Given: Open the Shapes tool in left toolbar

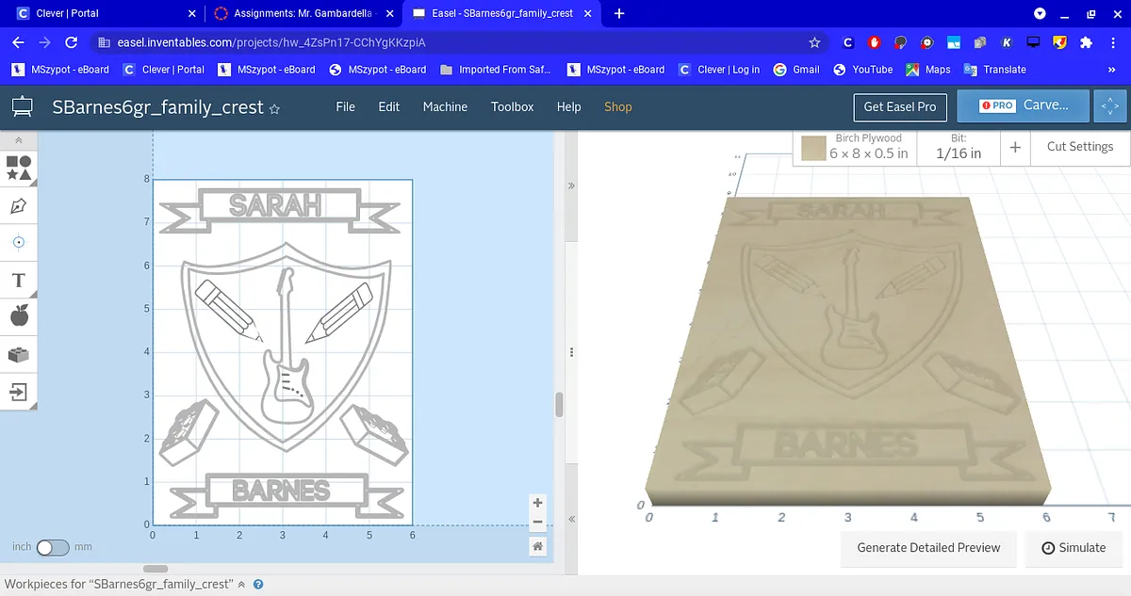Looking at the screenshot, I should (x=19, y=168).
